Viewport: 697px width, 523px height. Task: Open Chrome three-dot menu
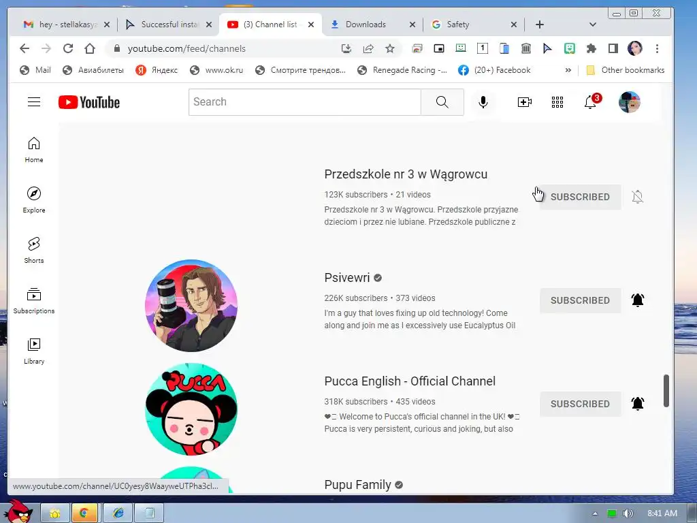pyautogui.click(x=657, y=48)
